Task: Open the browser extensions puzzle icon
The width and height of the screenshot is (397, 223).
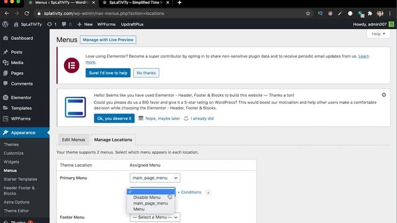Action: [x=370, y=14]
